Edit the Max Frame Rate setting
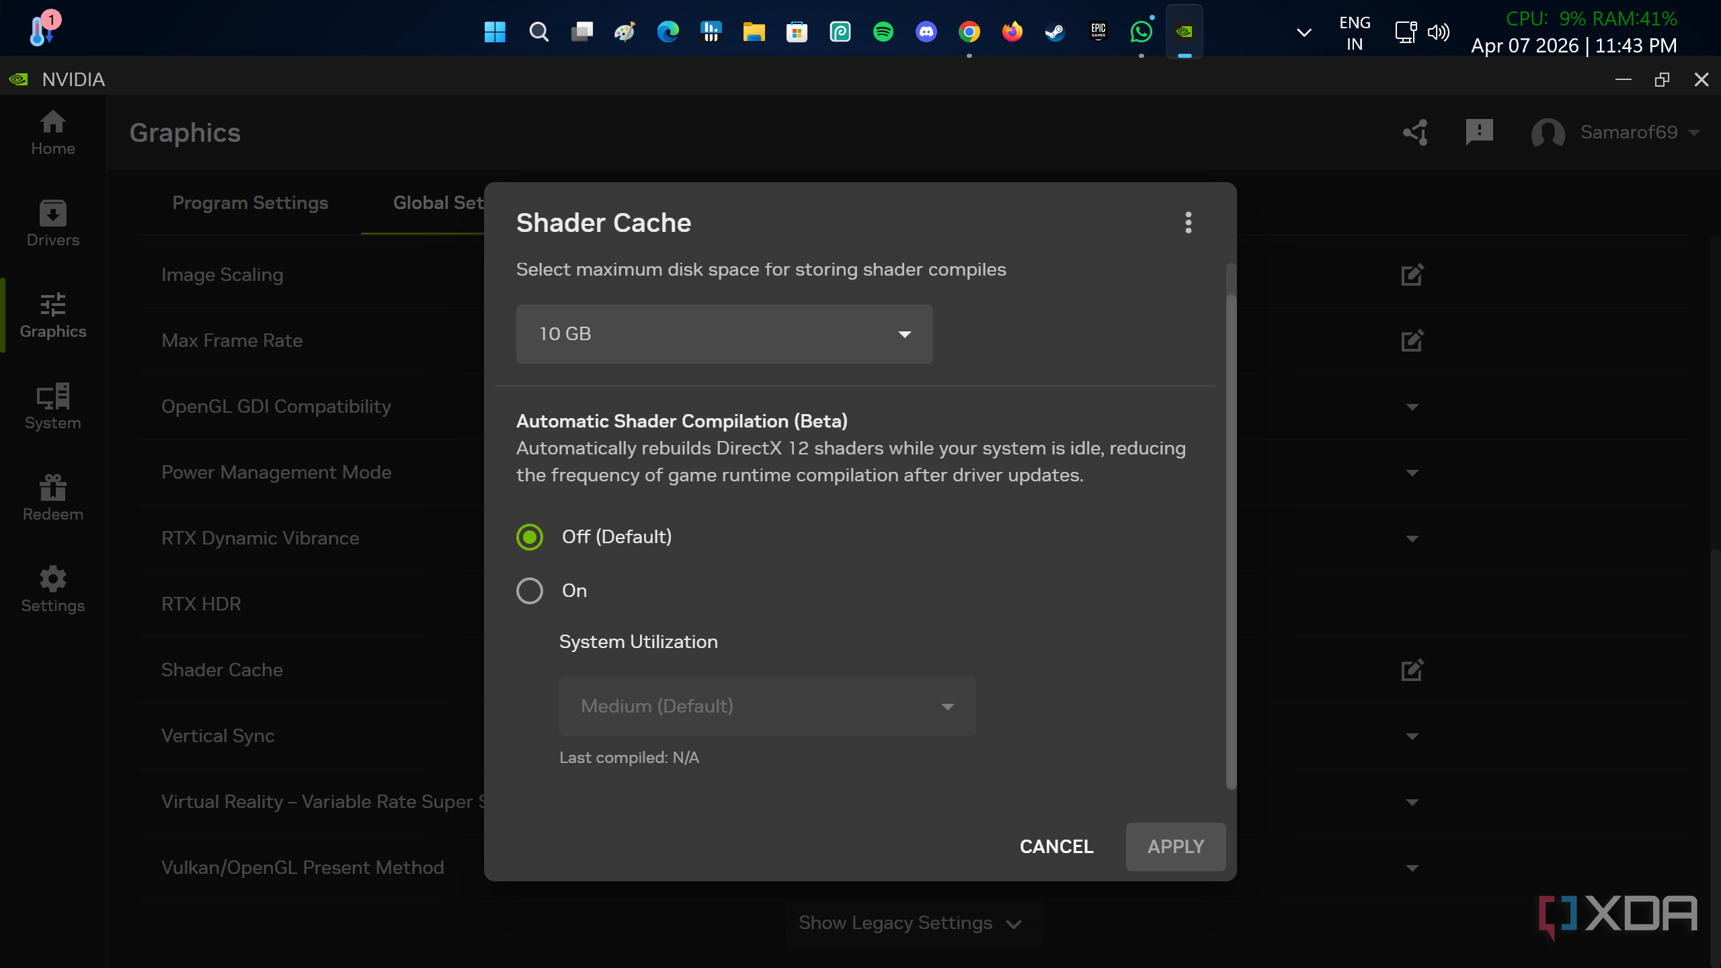 coord(1412,340)
